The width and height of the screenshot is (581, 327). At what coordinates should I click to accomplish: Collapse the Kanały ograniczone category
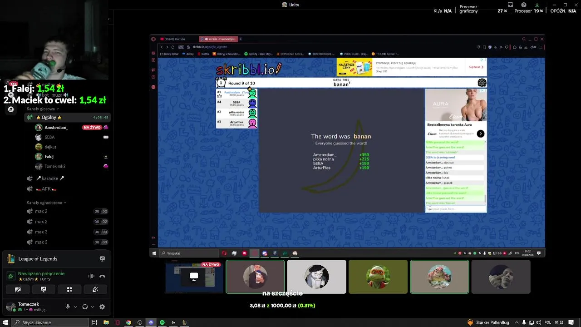[46, 203]
